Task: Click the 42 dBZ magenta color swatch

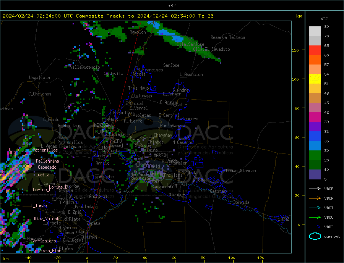Action: coord(315,117)
